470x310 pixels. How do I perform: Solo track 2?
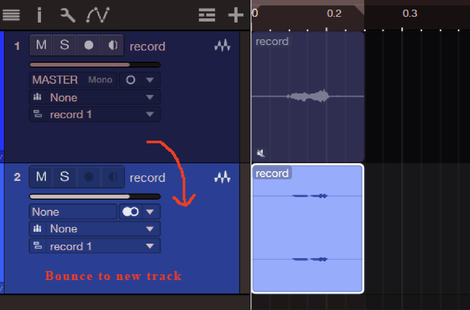(x=65, y=177)
